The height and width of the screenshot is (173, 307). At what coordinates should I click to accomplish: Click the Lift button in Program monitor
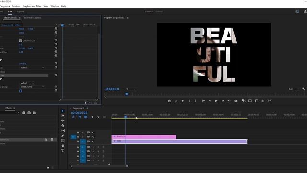tap(169, 101)
